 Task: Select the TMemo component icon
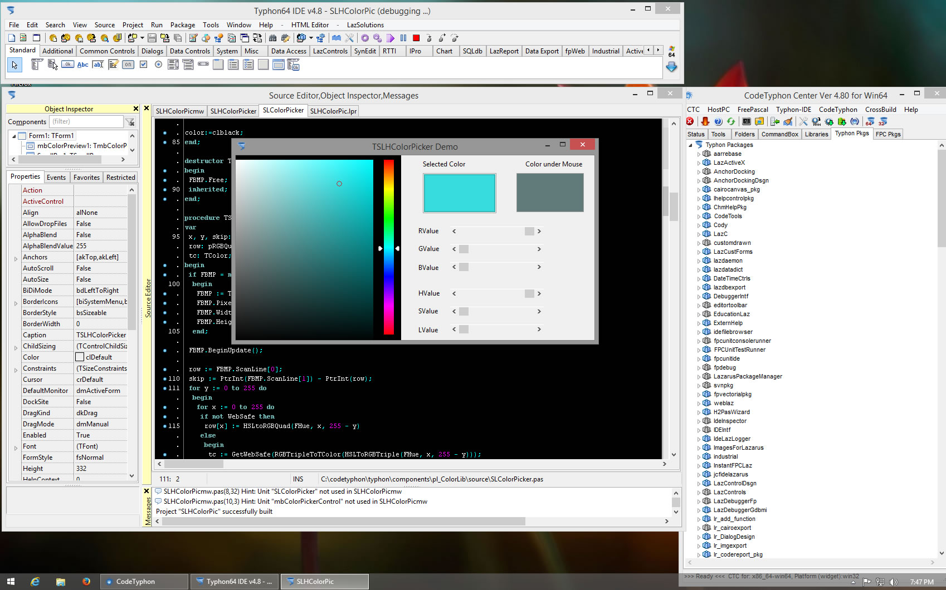(113, 65)
